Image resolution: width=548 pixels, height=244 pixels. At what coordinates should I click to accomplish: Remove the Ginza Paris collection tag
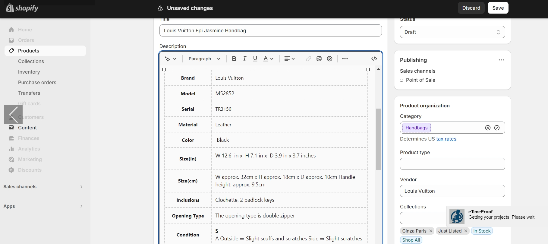click(431, 231)
